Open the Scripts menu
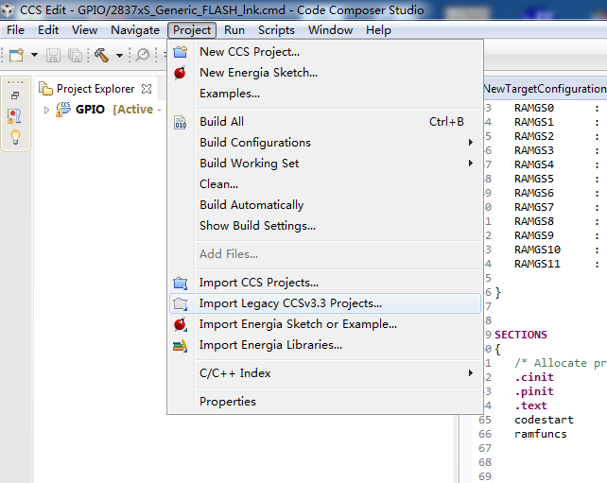 pos(276,30)
